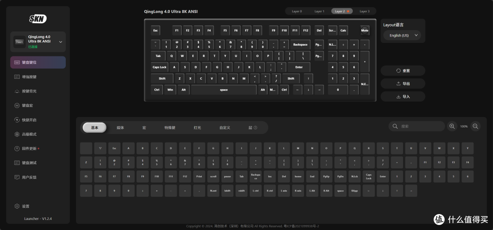Open the 键盘测试 keyboard test page
This screenshot has height=230, width=493.
tap(38, 163)
